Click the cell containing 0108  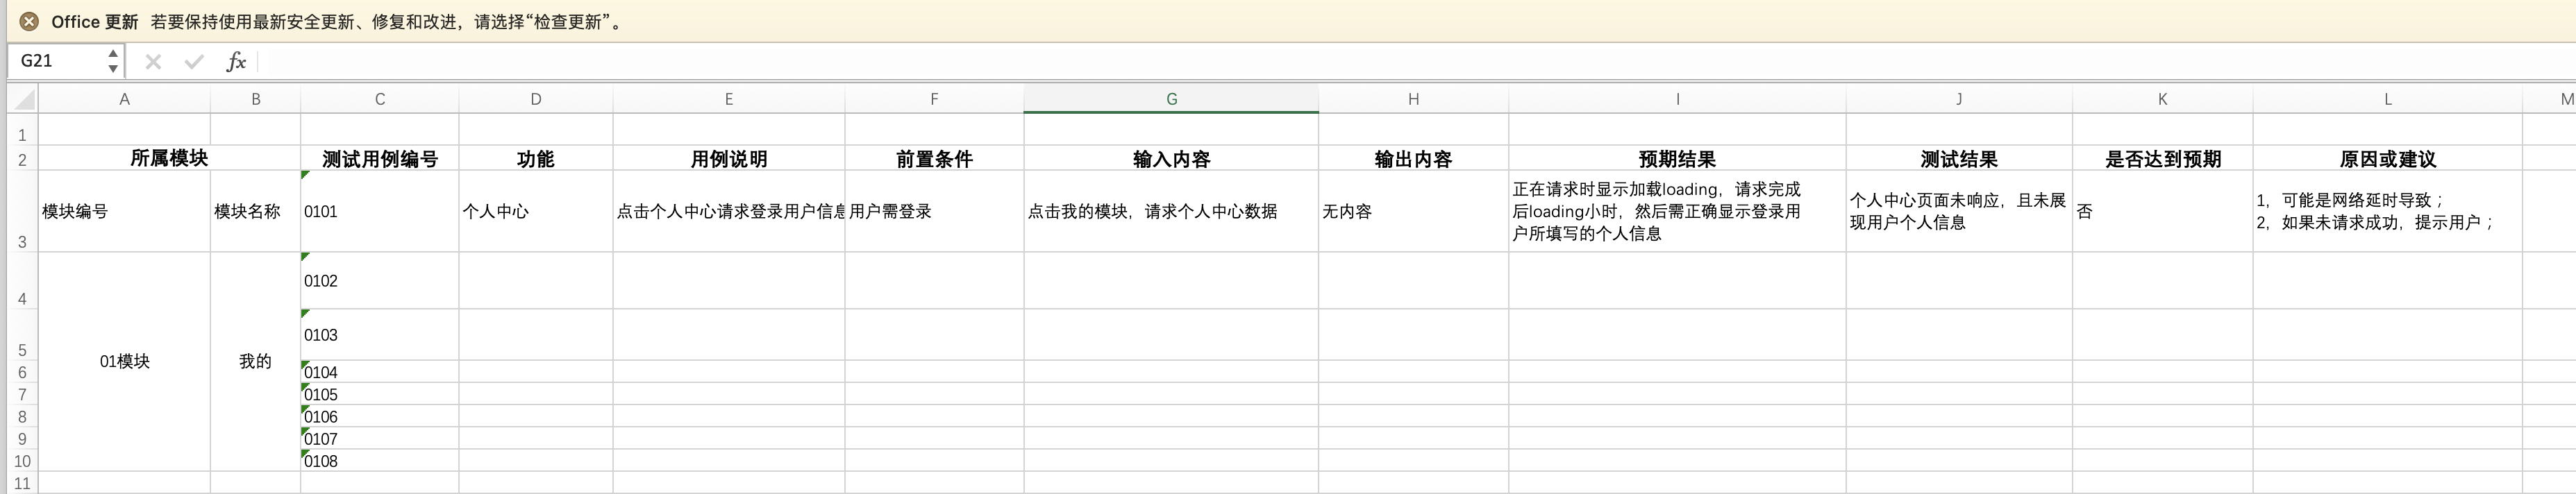coord(379,461)
